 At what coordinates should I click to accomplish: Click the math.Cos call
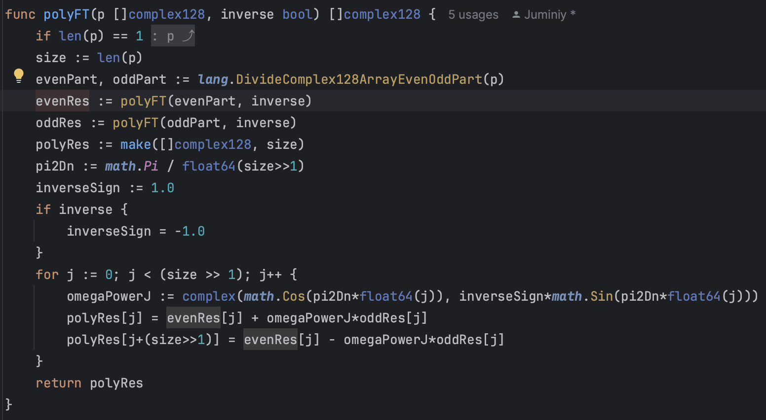coord(274,296)
